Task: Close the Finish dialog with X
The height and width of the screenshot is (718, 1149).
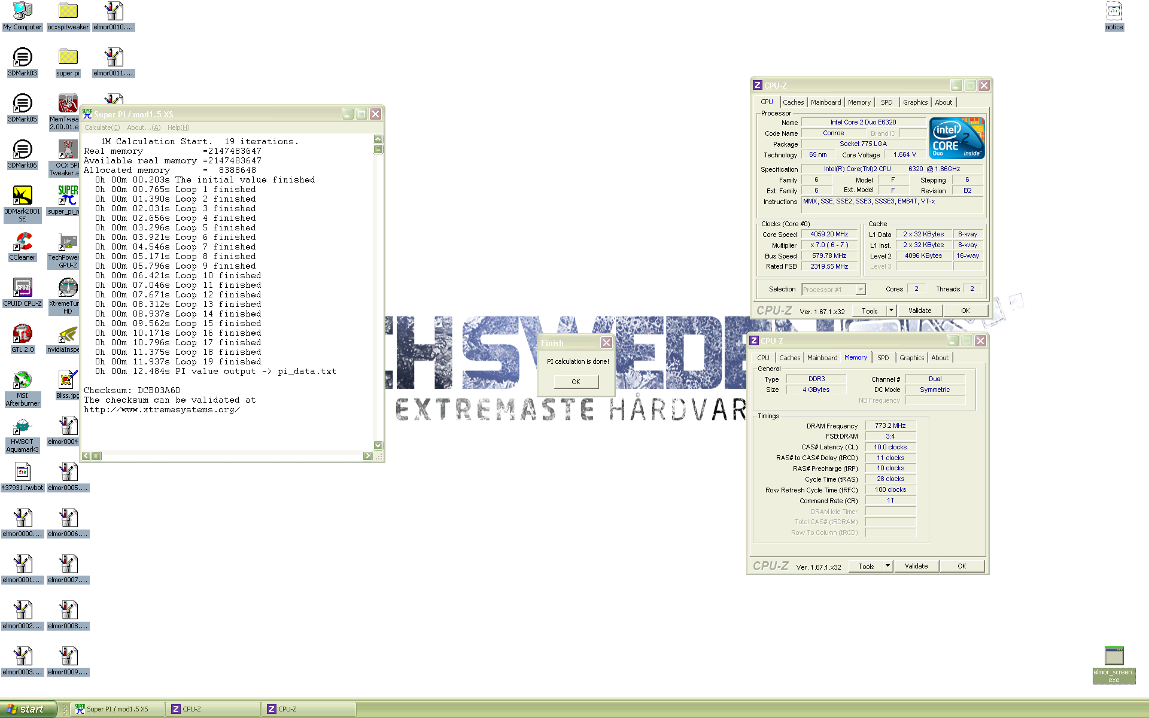Action: (606, 343)
